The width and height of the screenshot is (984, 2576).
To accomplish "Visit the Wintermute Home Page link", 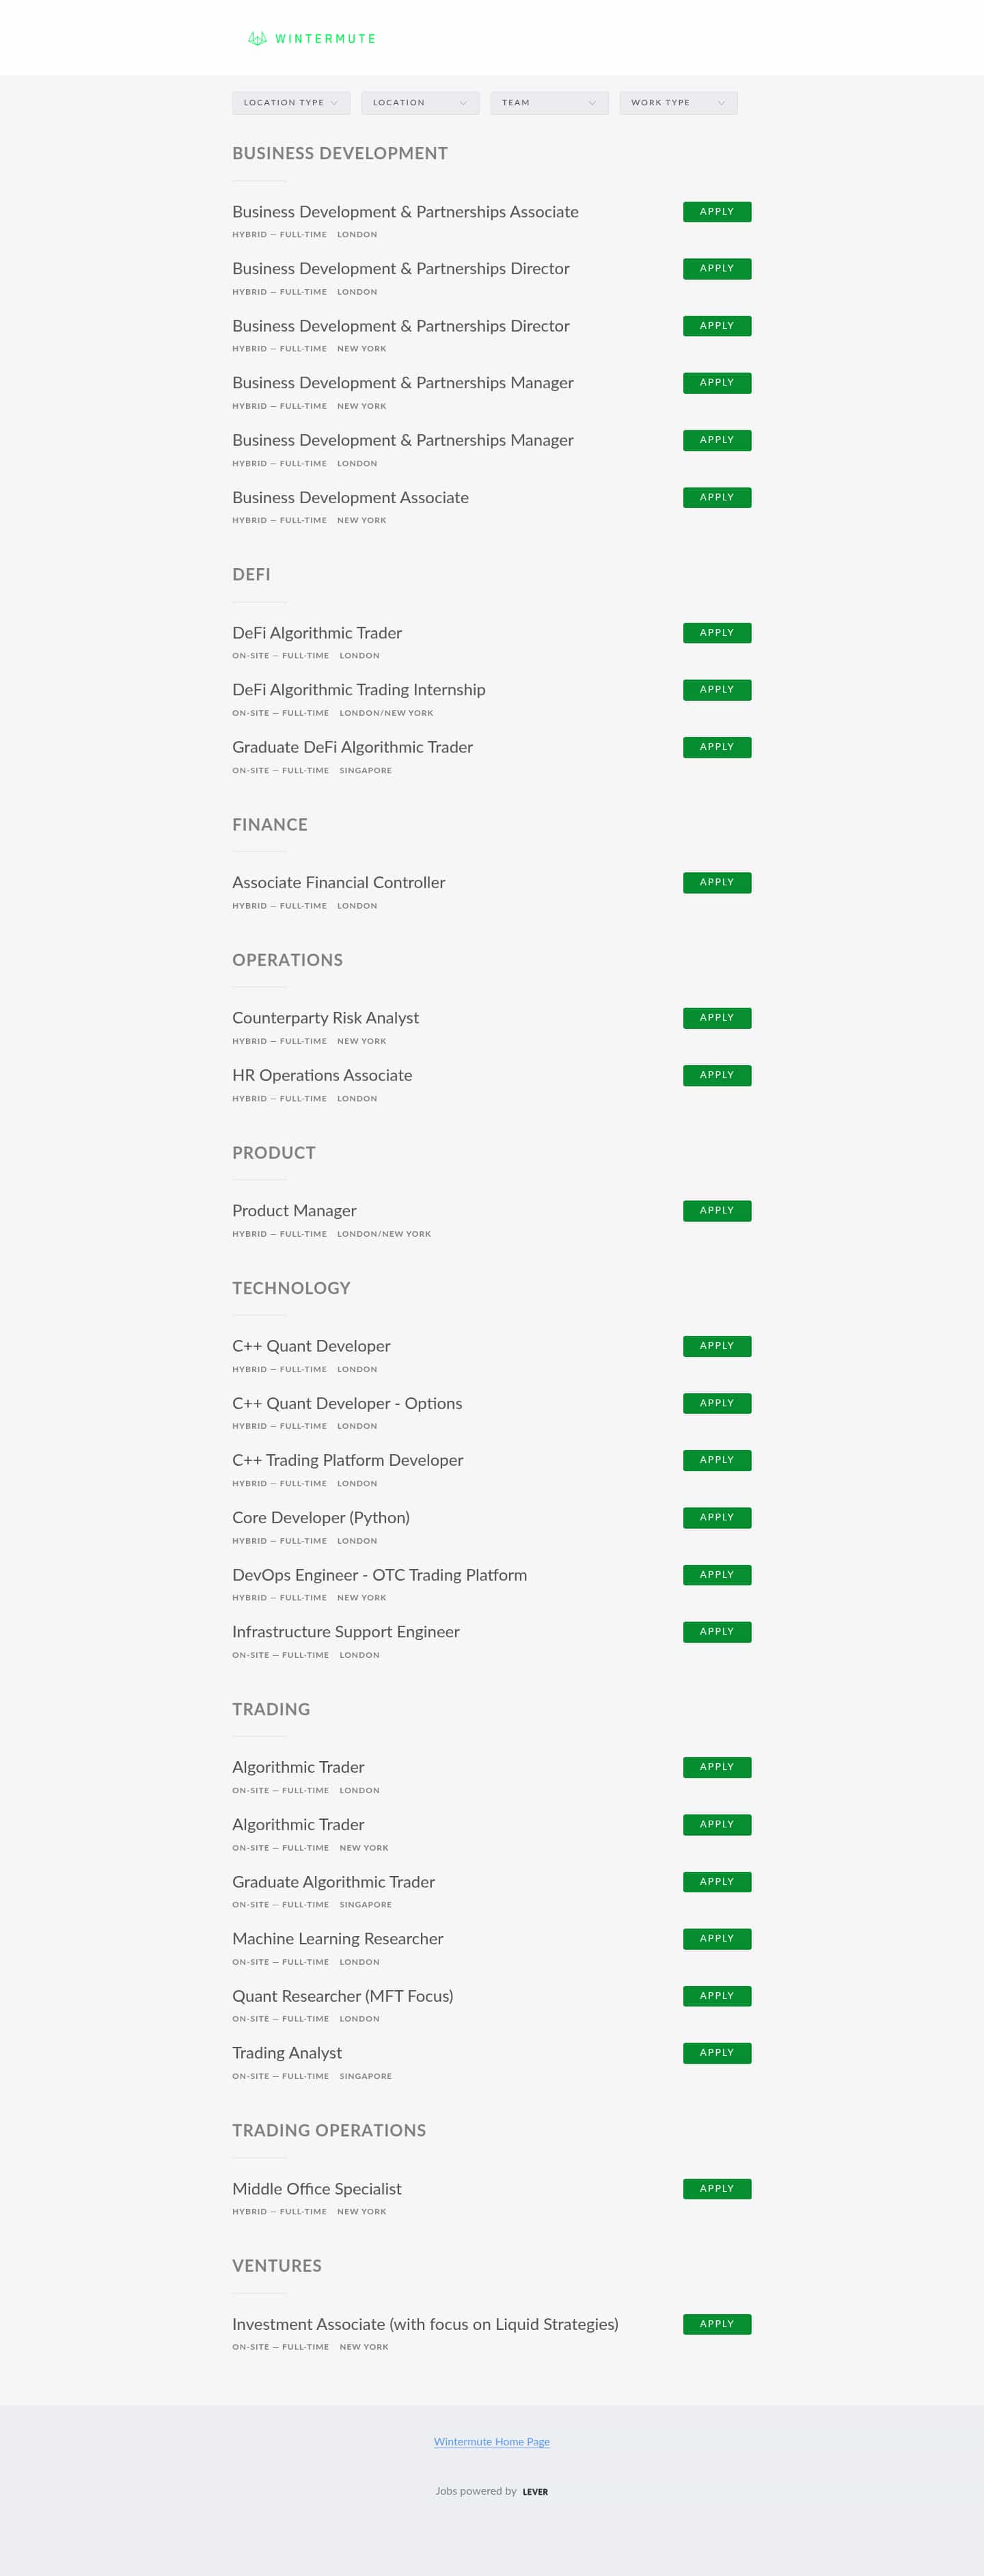I will pyautogui.click(x=491, y=2441).
